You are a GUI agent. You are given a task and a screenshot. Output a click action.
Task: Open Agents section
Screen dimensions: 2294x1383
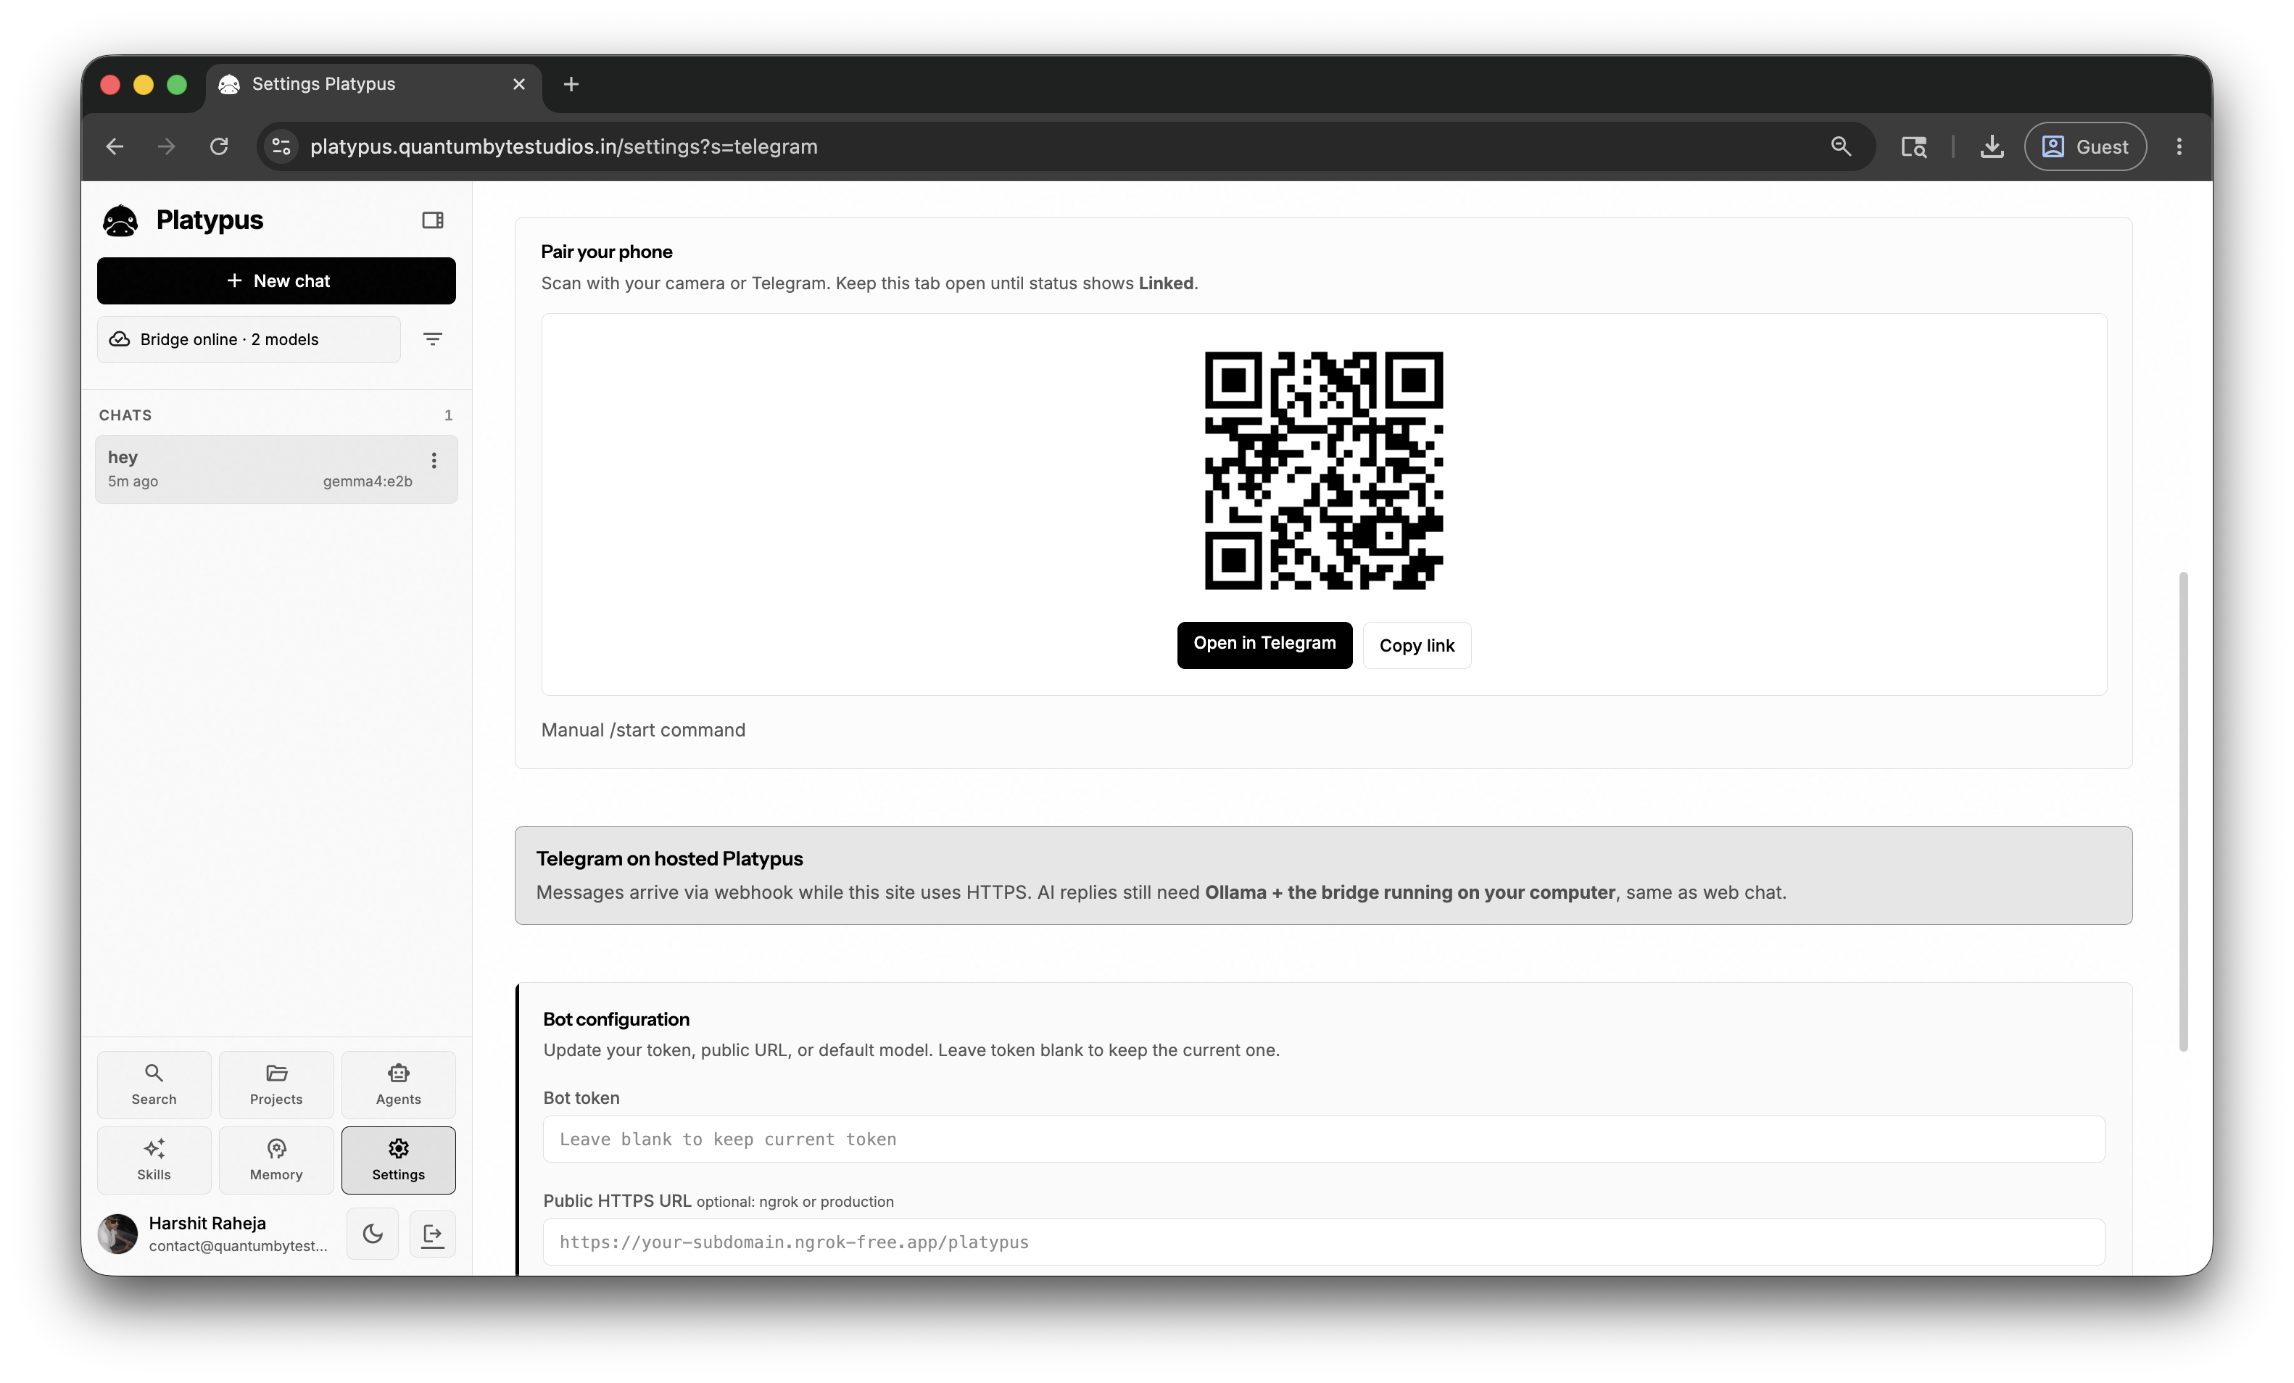pos(399,1084)
